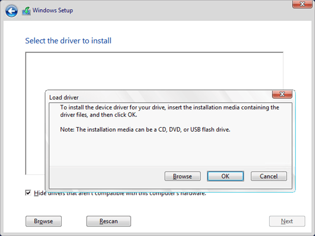Uncheck the Hide incompatible drivers checkbox
Image resolution: width=315 pixels, height=236 pixels.
(x=28, y=193)
